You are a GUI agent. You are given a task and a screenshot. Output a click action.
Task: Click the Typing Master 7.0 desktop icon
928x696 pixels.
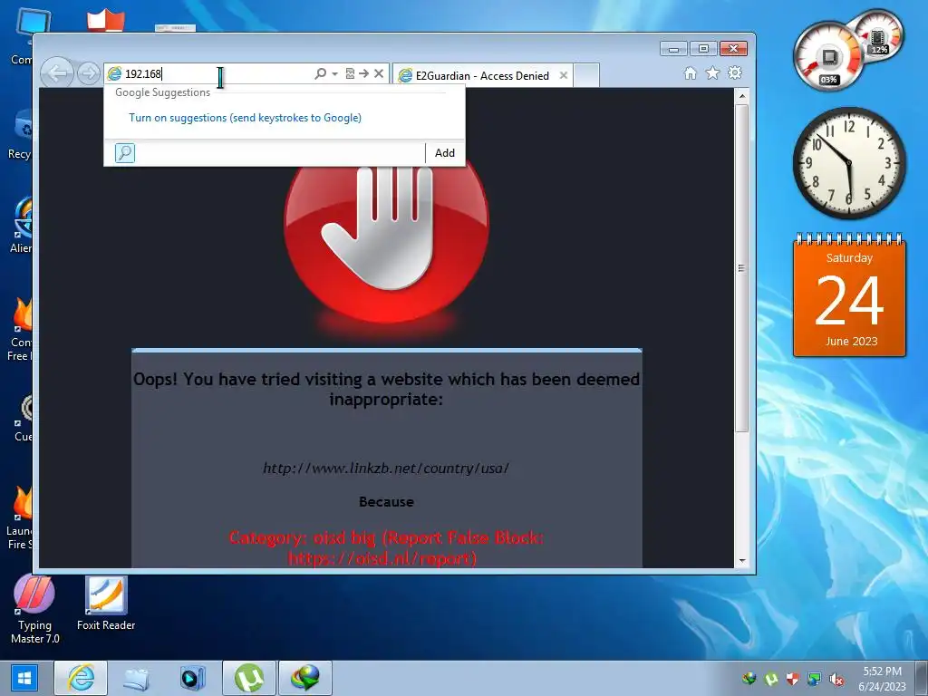(x=35, y=610)
